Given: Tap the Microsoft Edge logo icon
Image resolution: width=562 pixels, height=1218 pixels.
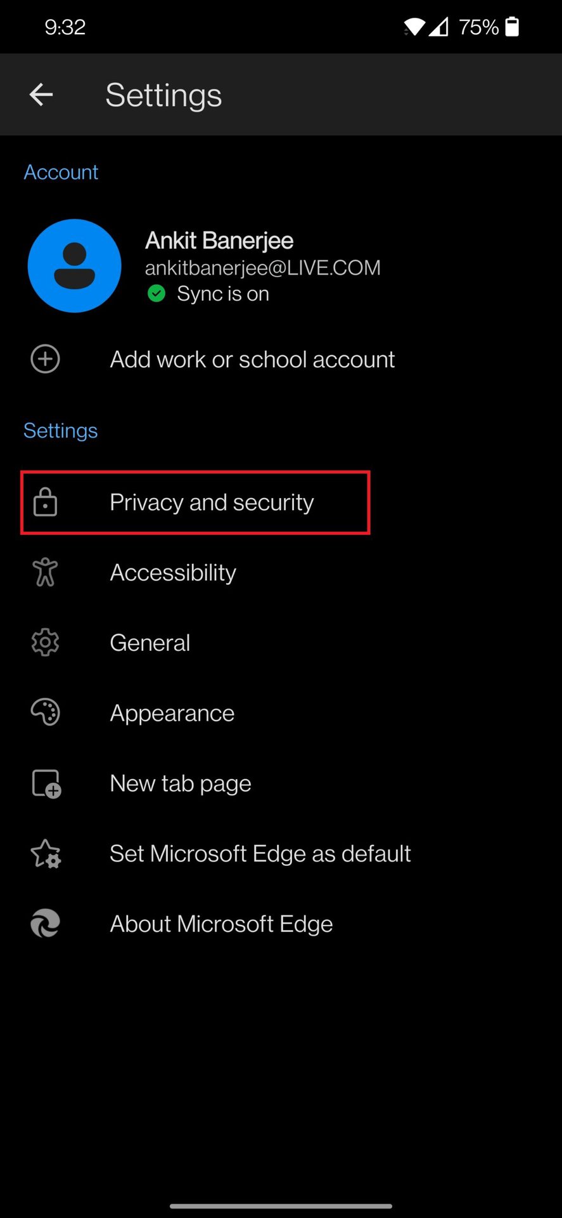Looking at the screenshot, I should point(46,924).
